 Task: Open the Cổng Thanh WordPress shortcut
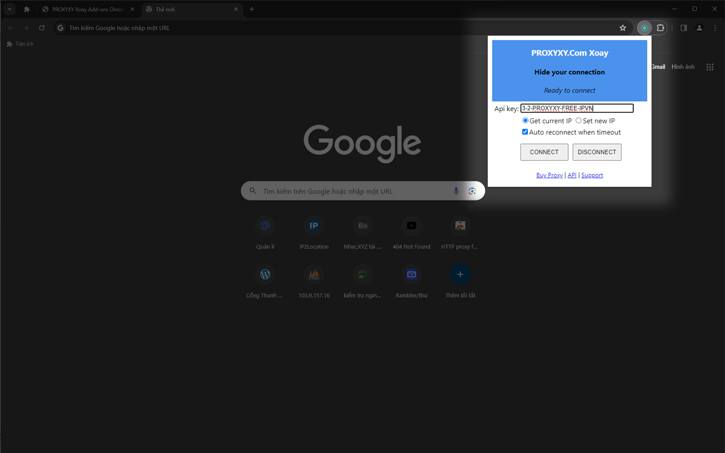265,274
